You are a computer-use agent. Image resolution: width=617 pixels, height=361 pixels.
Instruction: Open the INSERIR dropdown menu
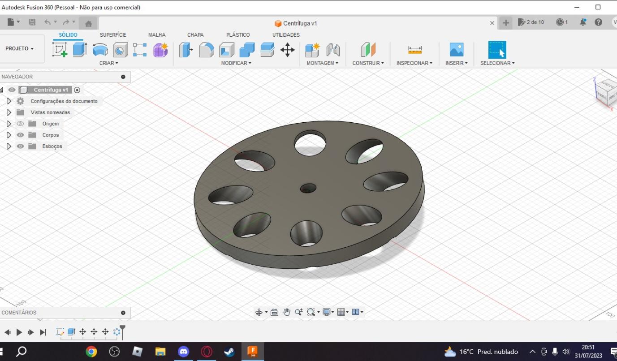[x=457, y=63]
